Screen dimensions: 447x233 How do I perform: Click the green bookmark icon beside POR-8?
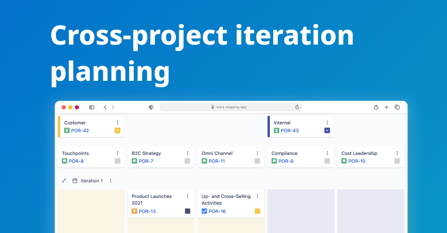64,161
